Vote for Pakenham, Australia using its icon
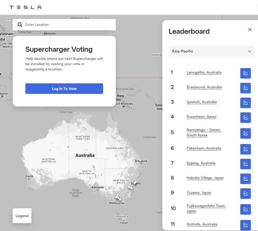The image size is (258, 231). coord(245,149)
